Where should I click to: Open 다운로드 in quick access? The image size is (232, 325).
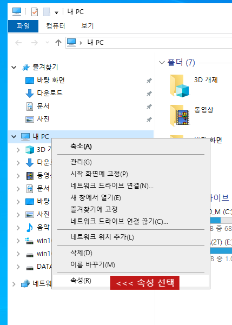(50, 93)
